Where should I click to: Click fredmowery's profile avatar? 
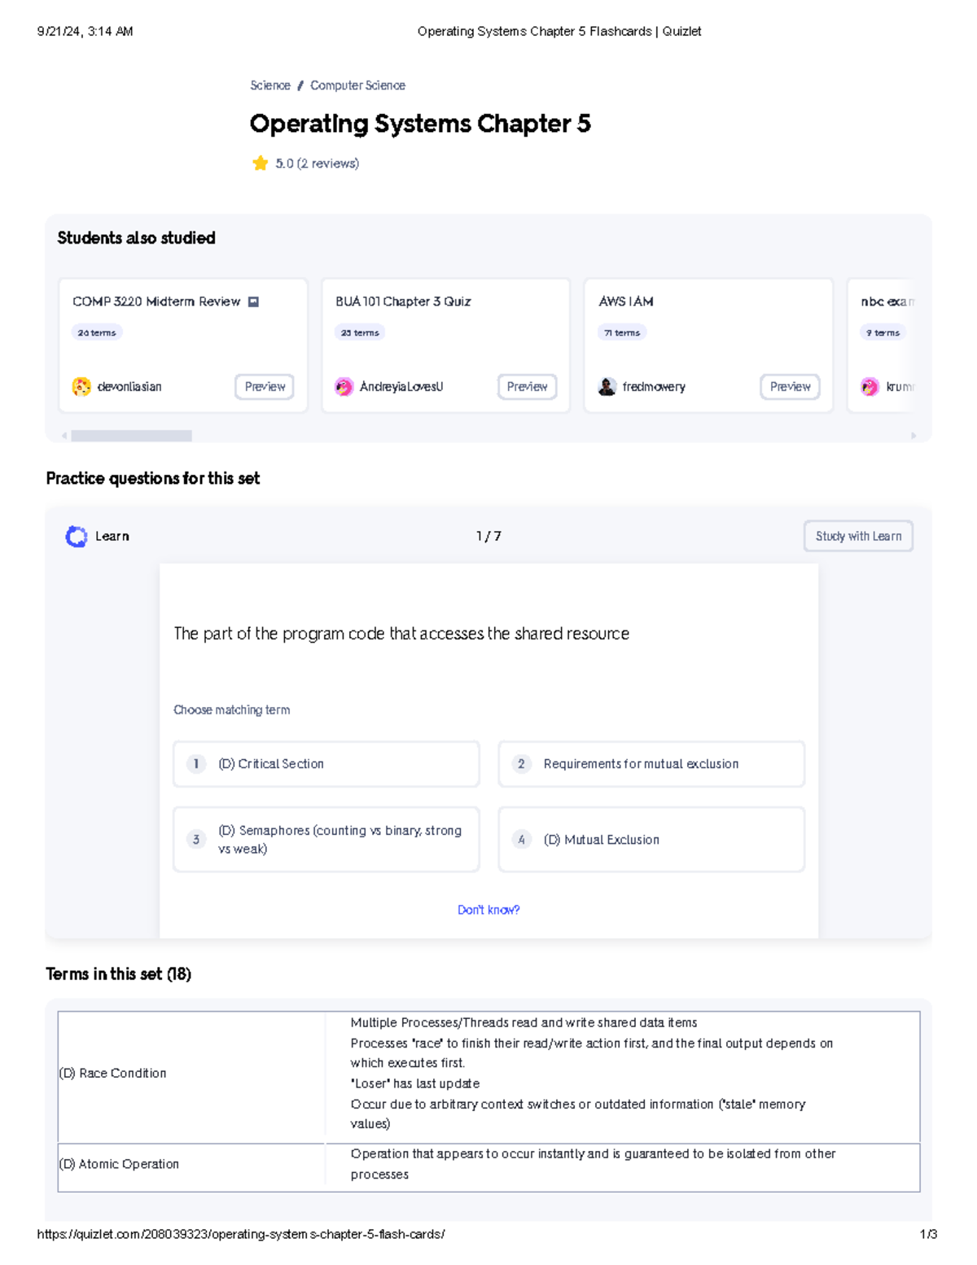pyautogui.click(x=607, y=387)
